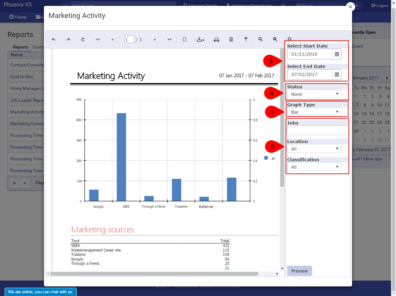Image resolution: width=396 pixels, height=296 pixels.
Task: Select "Contact/Consulta" report in background list
Action: tap(27, 65)
